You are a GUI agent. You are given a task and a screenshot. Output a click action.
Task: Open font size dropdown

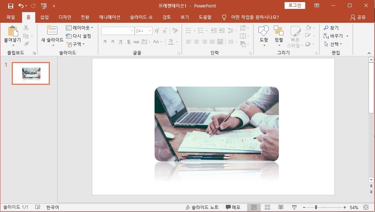coord(150,31)
